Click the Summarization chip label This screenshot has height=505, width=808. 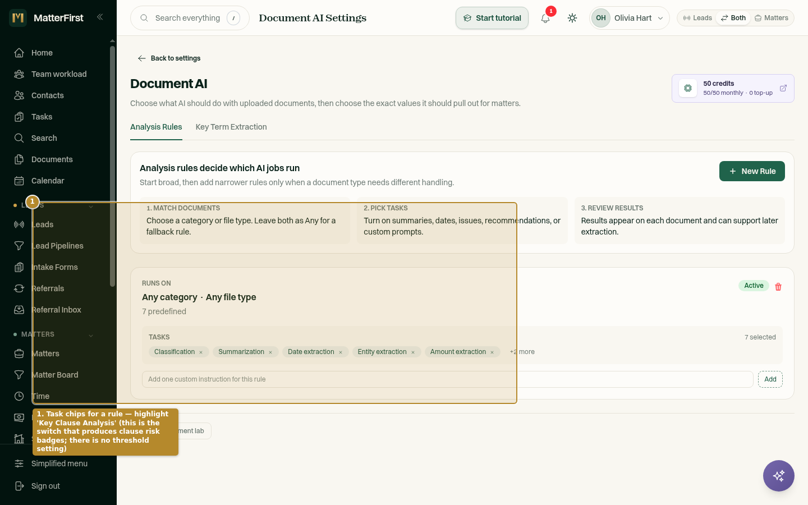pyautogui.click(x=241, y=352)
